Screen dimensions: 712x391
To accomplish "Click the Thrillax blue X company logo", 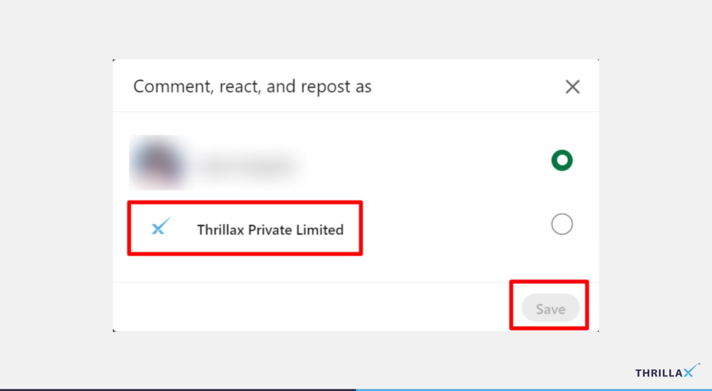I will tap(161, 226).
